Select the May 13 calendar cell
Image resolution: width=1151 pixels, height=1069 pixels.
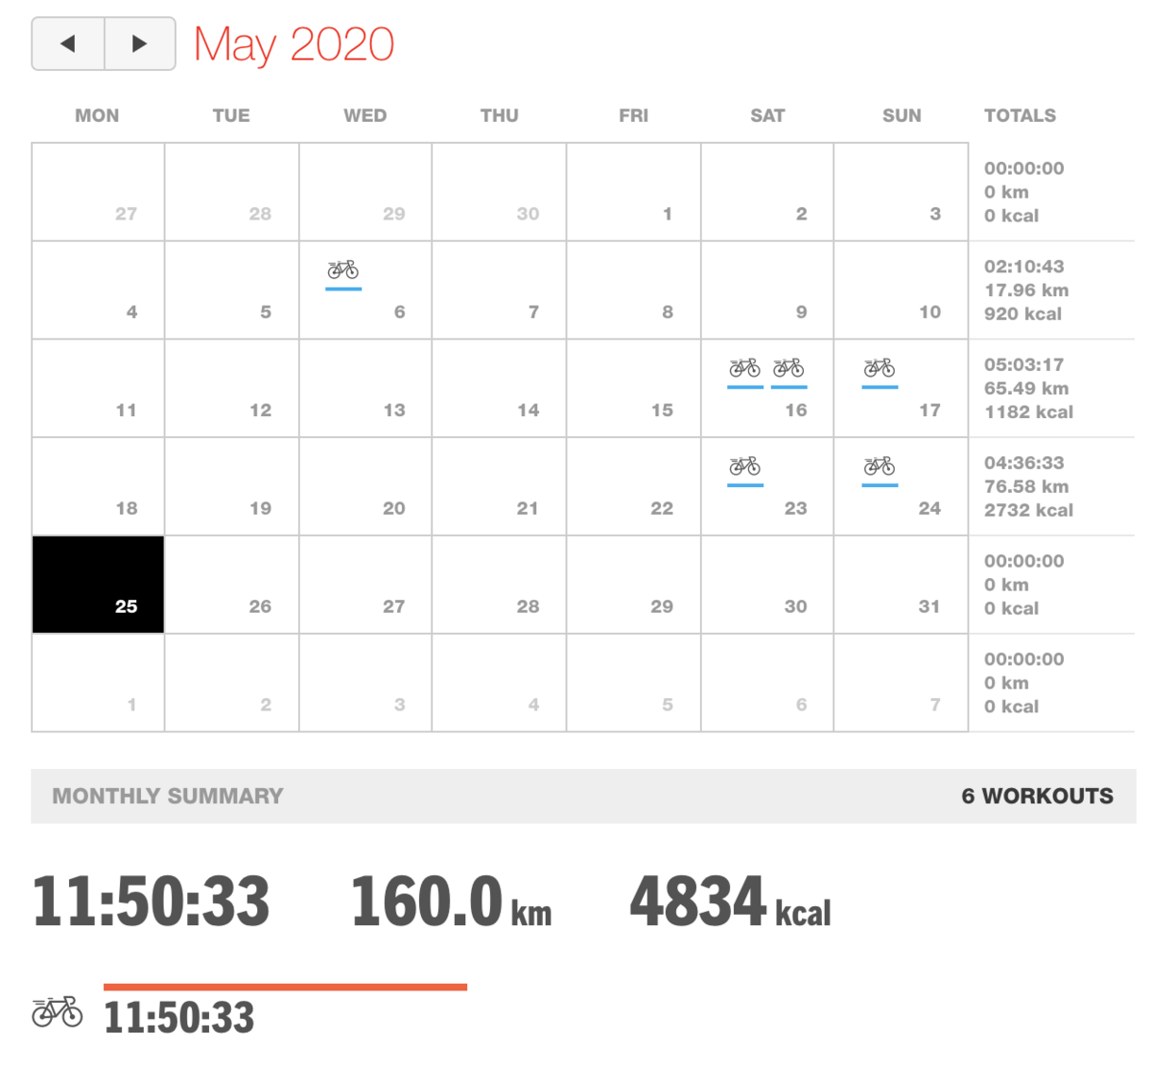tap(365, 388)
